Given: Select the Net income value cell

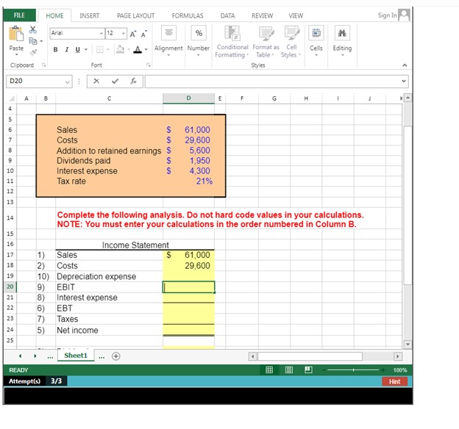Looking at the screenshot, I should click(188, 330).
